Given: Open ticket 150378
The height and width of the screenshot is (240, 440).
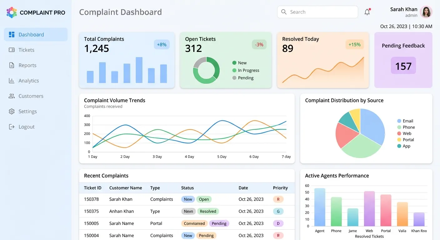Looking at the screenshot, I should click(x=91, y=199).
